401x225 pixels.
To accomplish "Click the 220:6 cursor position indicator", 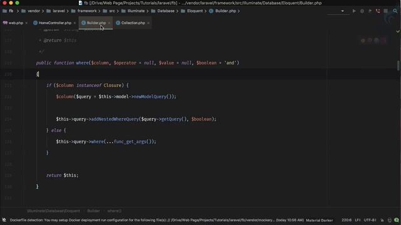I will click(346, 220).
